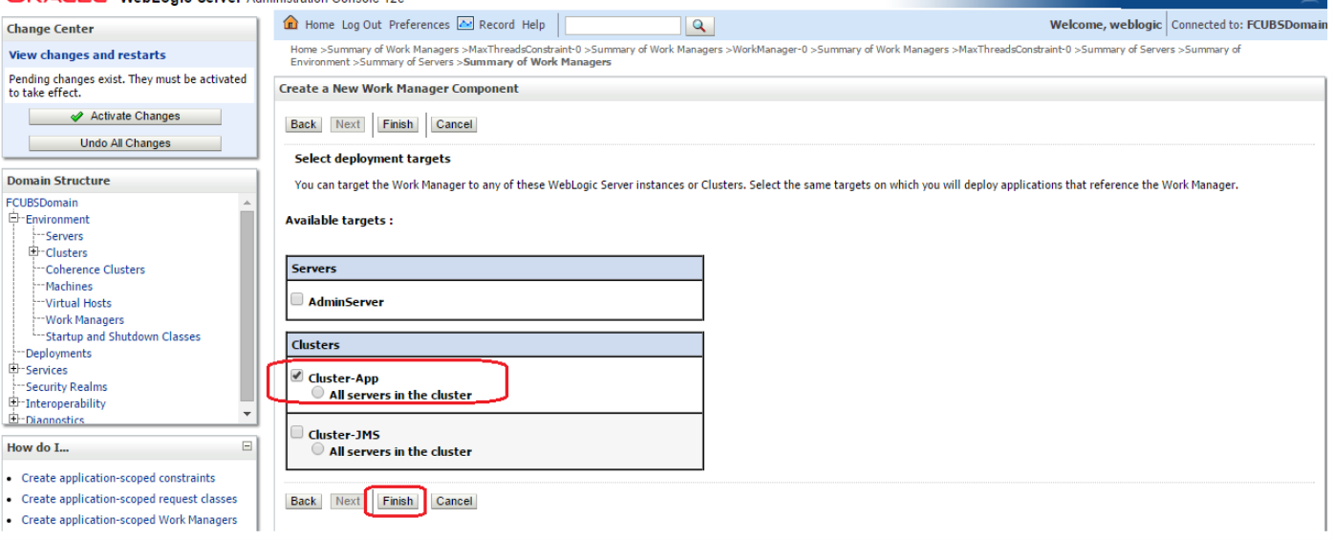Open Create application-scoped constraints help link

(x=118, y=478)
